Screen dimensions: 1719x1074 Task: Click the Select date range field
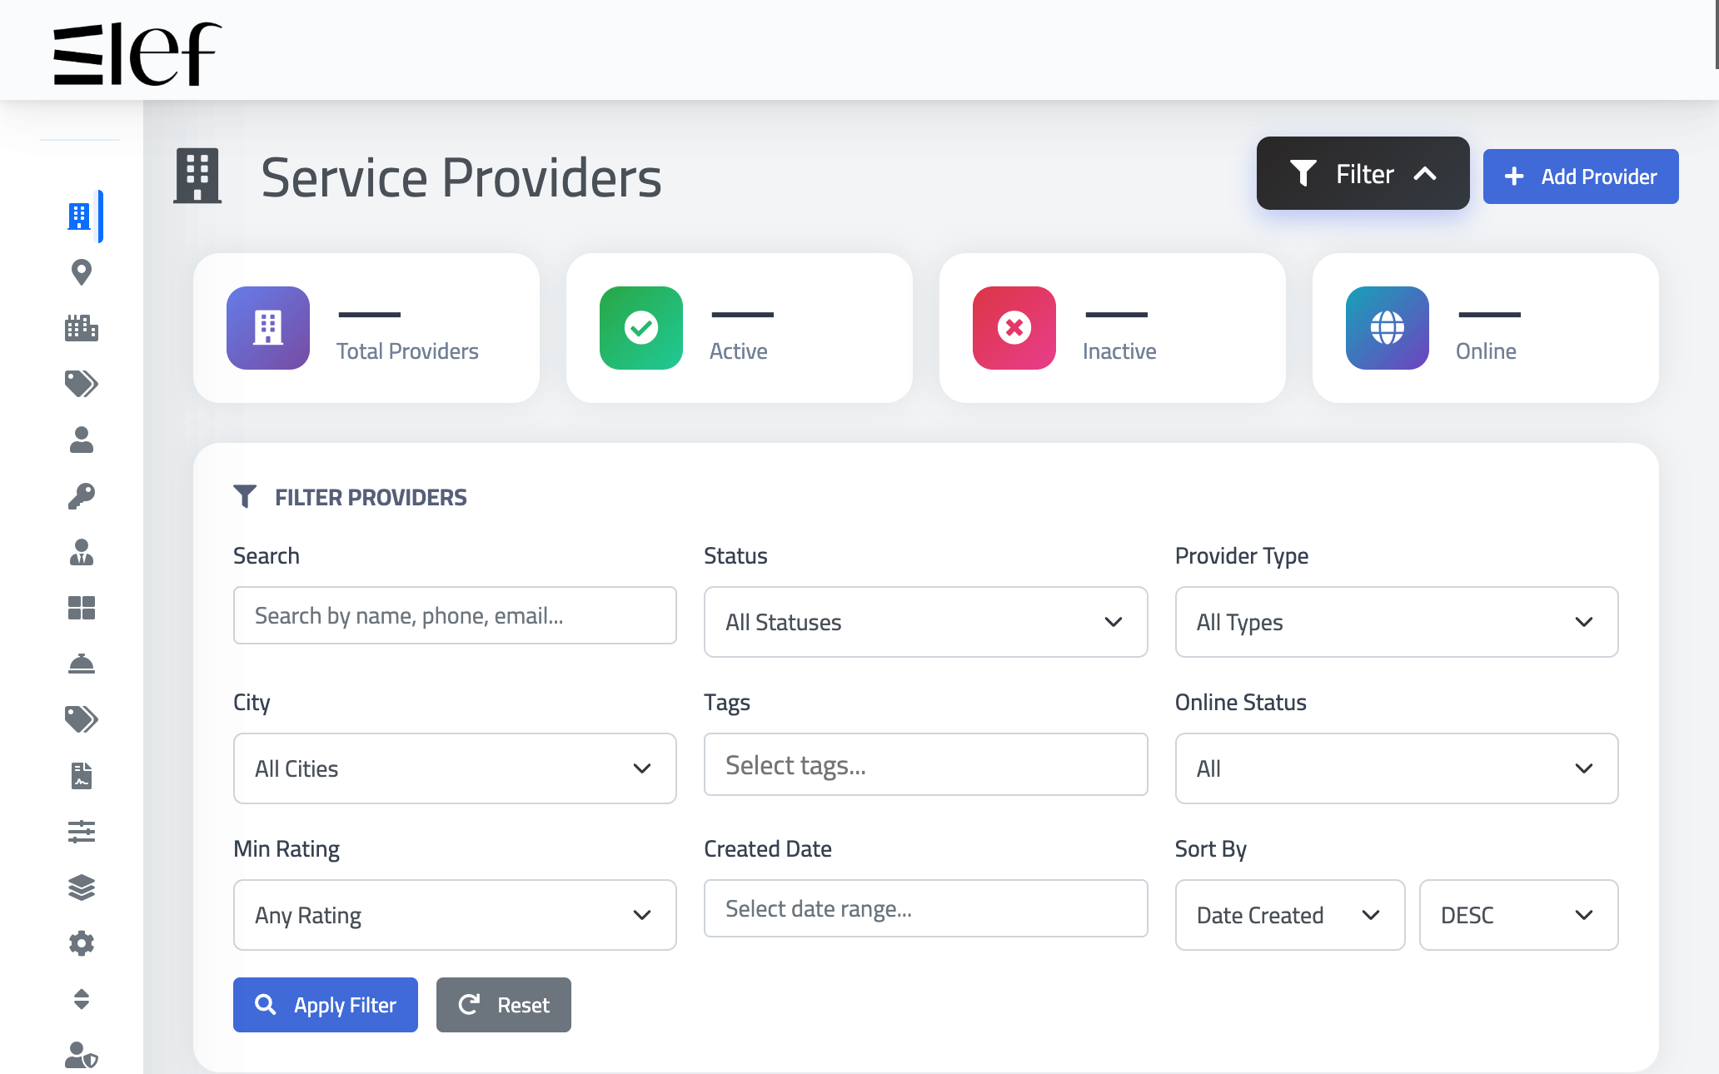click(x=925, y=908)
